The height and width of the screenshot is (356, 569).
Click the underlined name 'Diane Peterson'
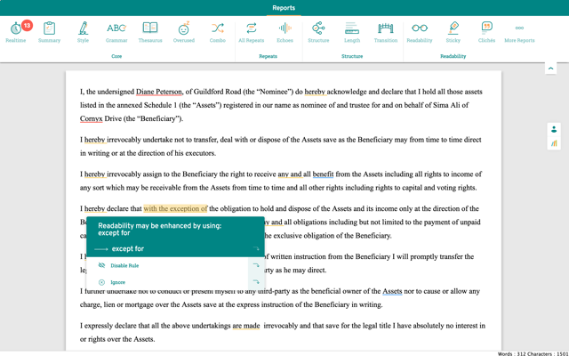[158, 92]
